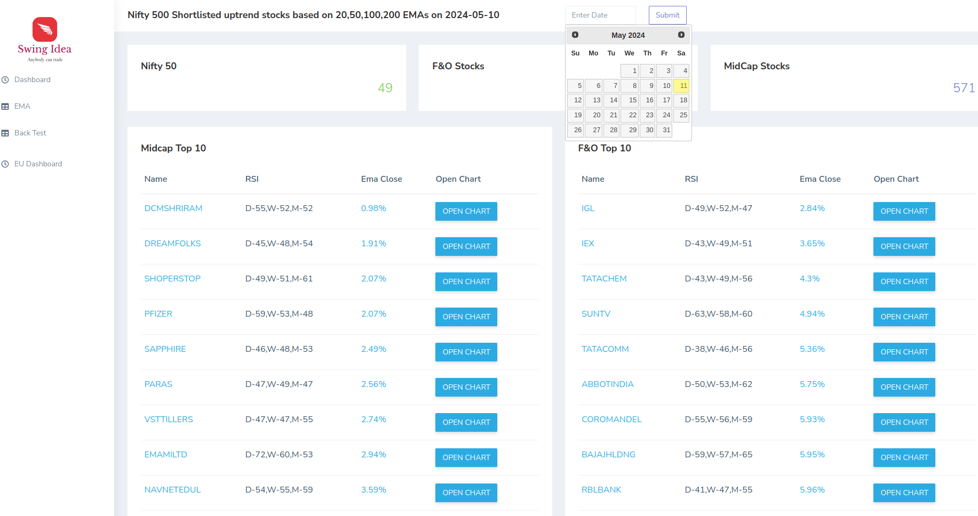
Task: Select May 20 in the date picker
Action: click(x=594, y=115)
